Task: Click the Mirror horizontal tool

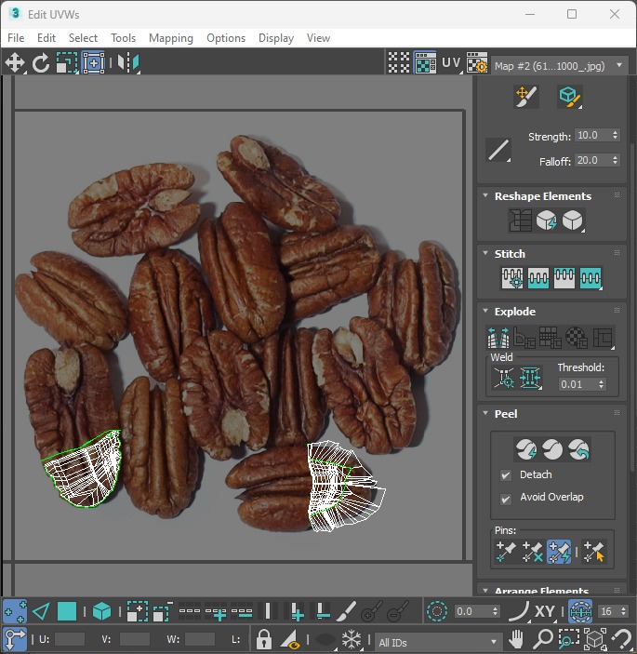Action: pos(128,63)
